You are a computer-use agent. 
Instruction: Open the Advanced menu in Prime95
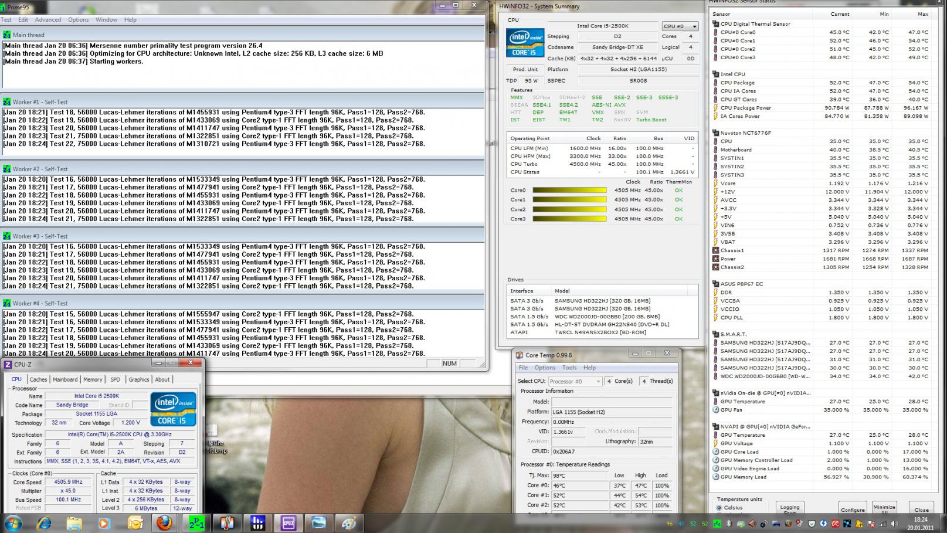(48, 20)
